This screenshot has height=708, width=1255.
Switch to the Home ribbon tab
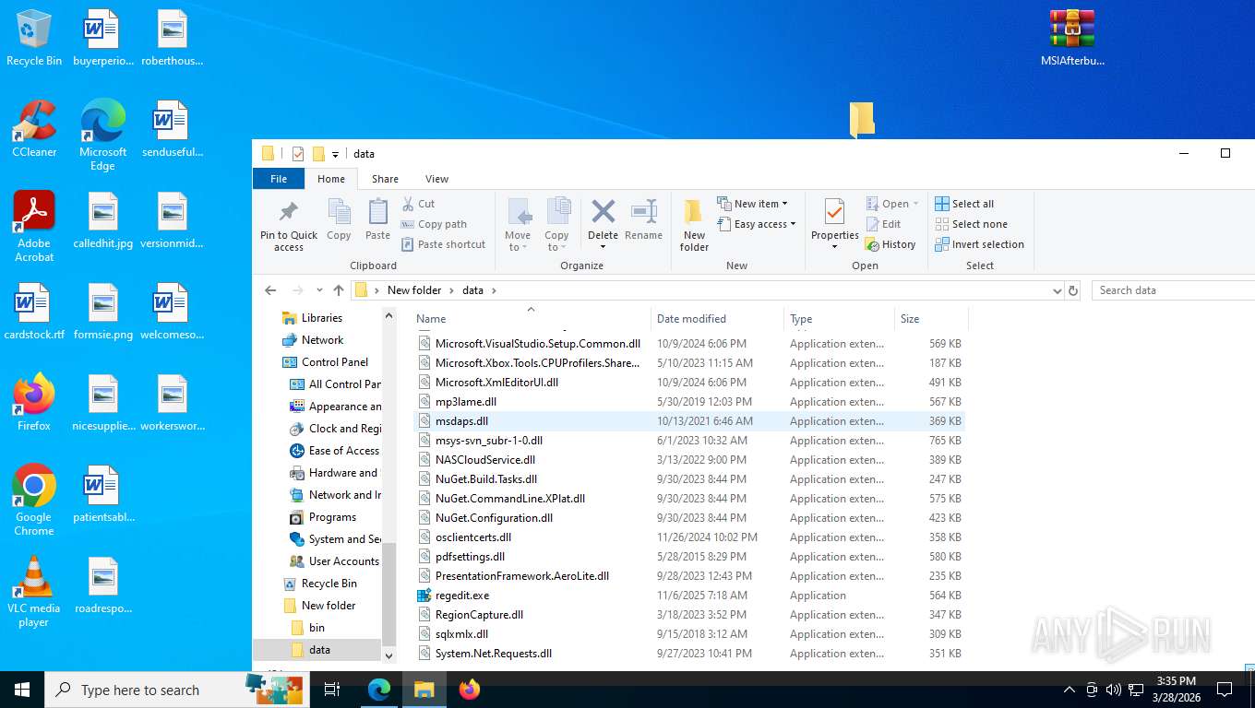pos(331,179)
